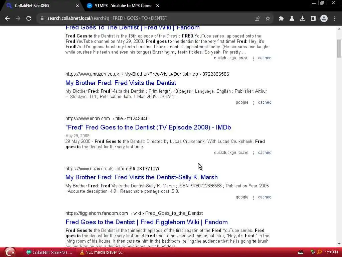Switch to the YTMP3 YouTube to MP3 tab
342x257 pixels.
click(123, 6)
